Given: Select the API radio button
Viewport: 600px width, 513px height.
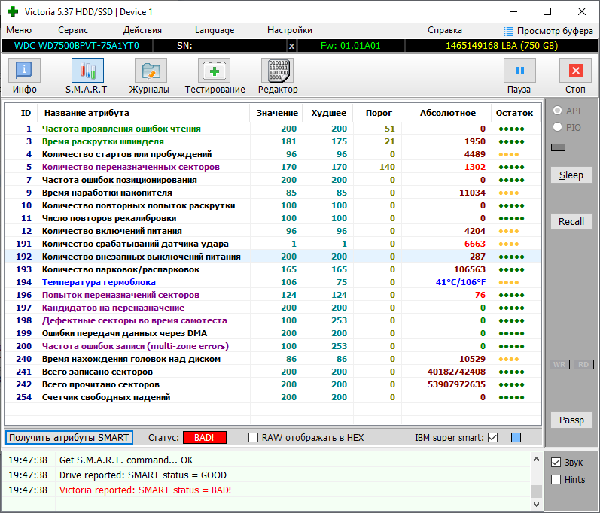Looking at the screenshot, I should 557,111.
